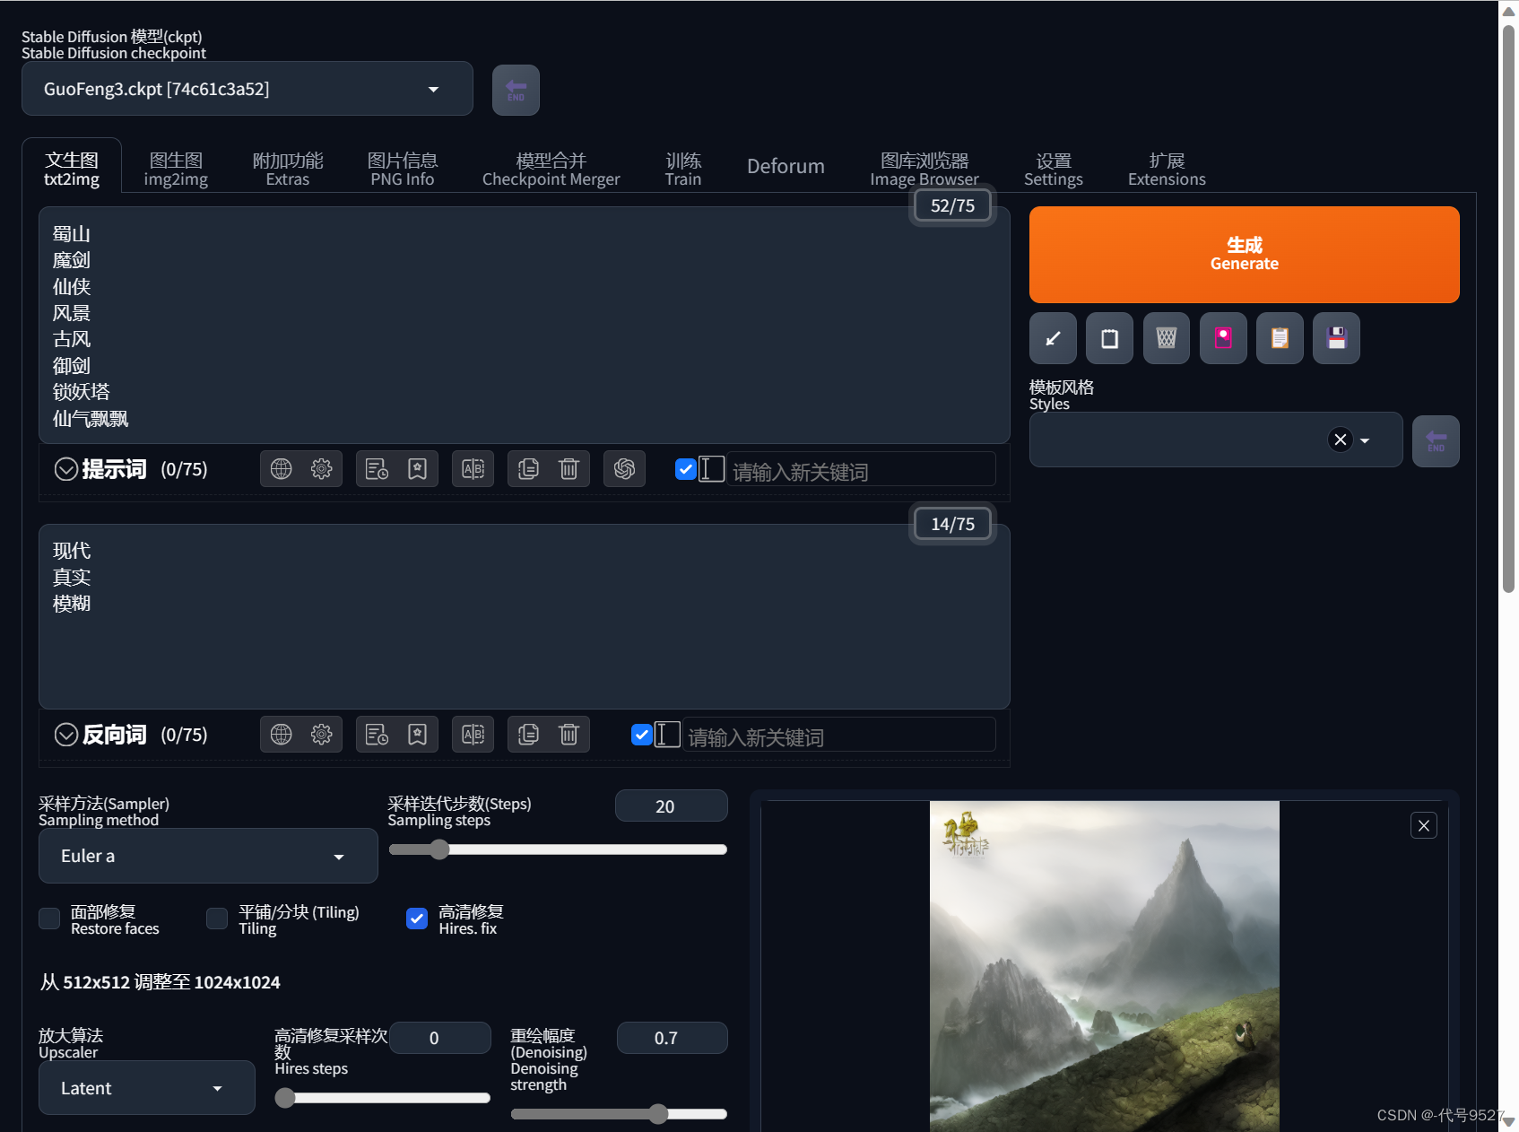Click globe icon in negative prompt toolbar

[x=282, y=734]
